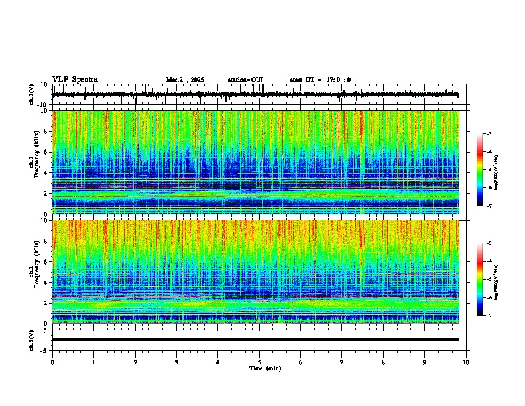Click the "Time (min)" axis label
525x406 pixels.
[265, 368]
